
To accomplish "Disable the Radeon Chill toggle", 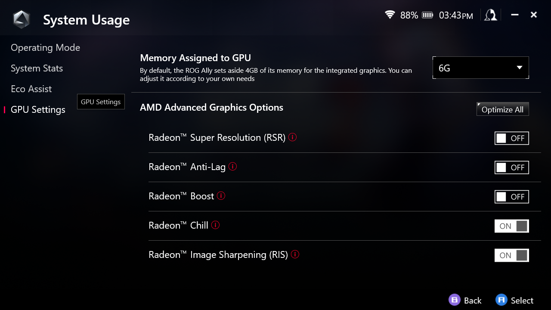I will click(x=511, y=226).
